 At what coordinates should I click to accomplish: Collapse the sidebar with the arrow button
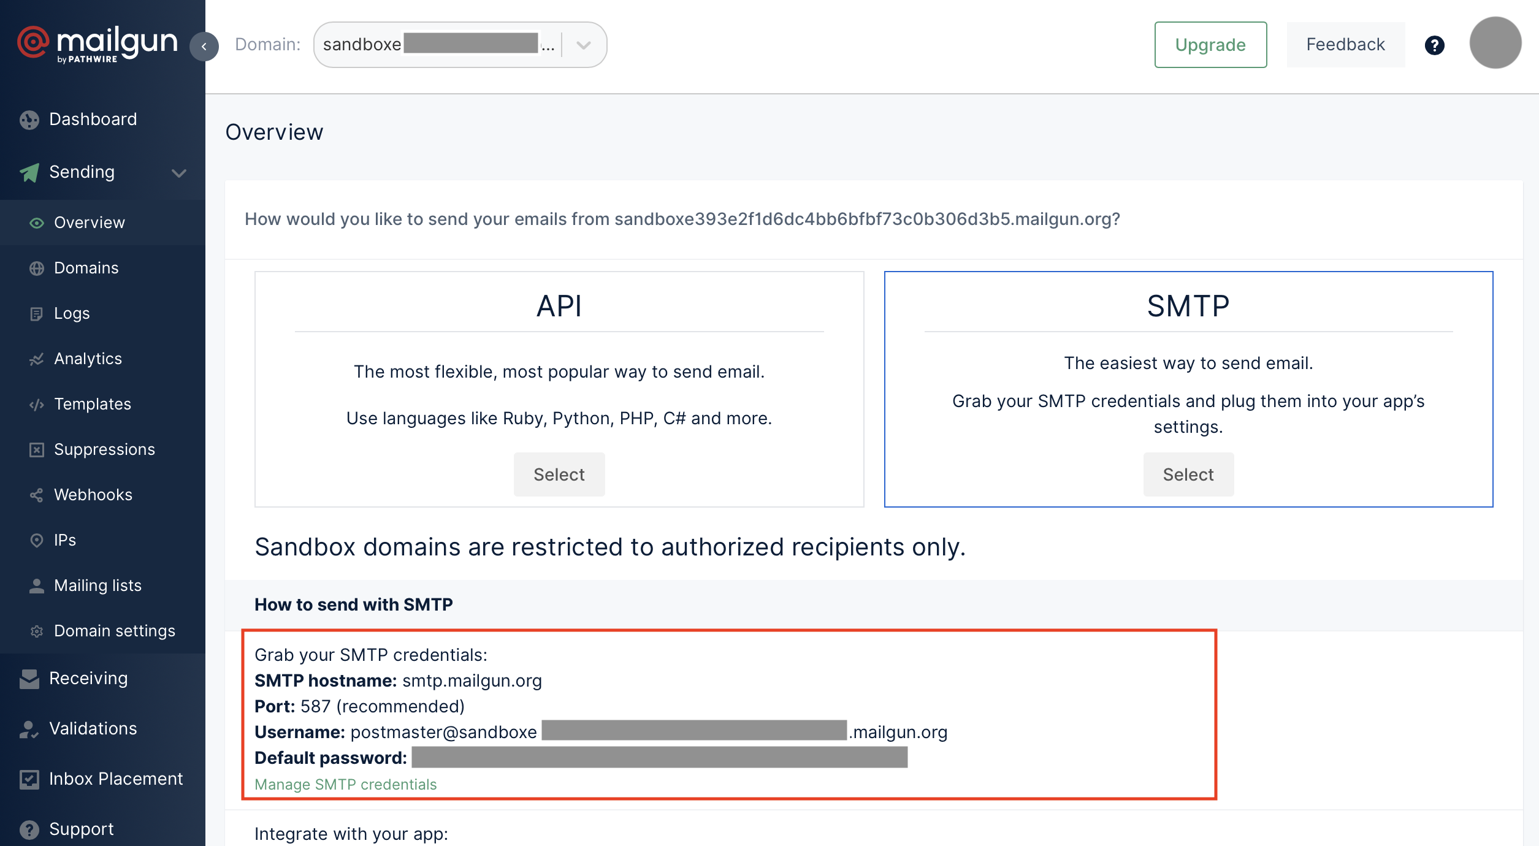204,47
